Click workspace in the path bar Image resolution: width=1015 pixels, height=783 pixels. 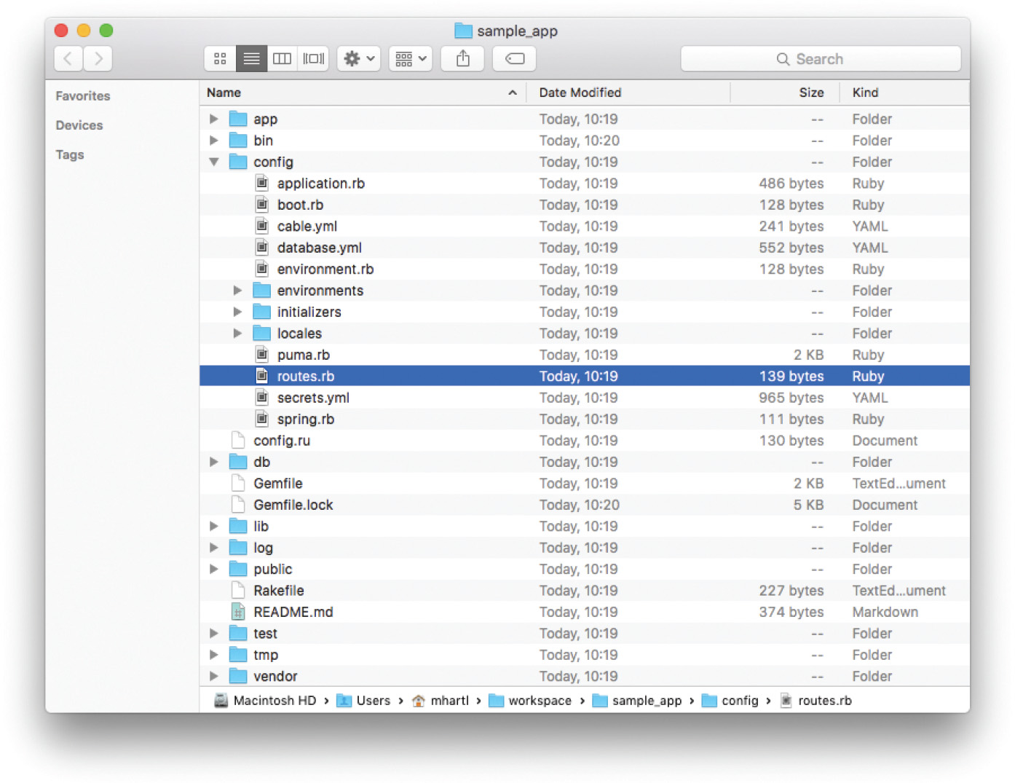[530, 701]
